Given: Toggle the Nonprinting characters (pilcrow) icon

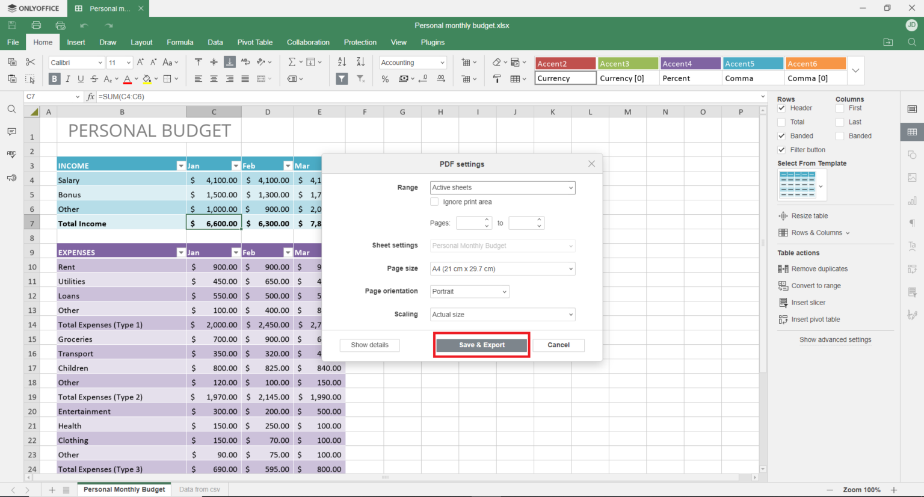Looking at the screenshot, I should (x=913, y=223).
